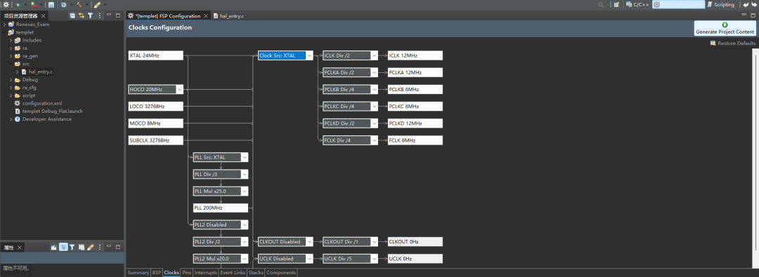
Task: Open the ICLK Div /2 dropdown
Action: (x=374, y=55)
